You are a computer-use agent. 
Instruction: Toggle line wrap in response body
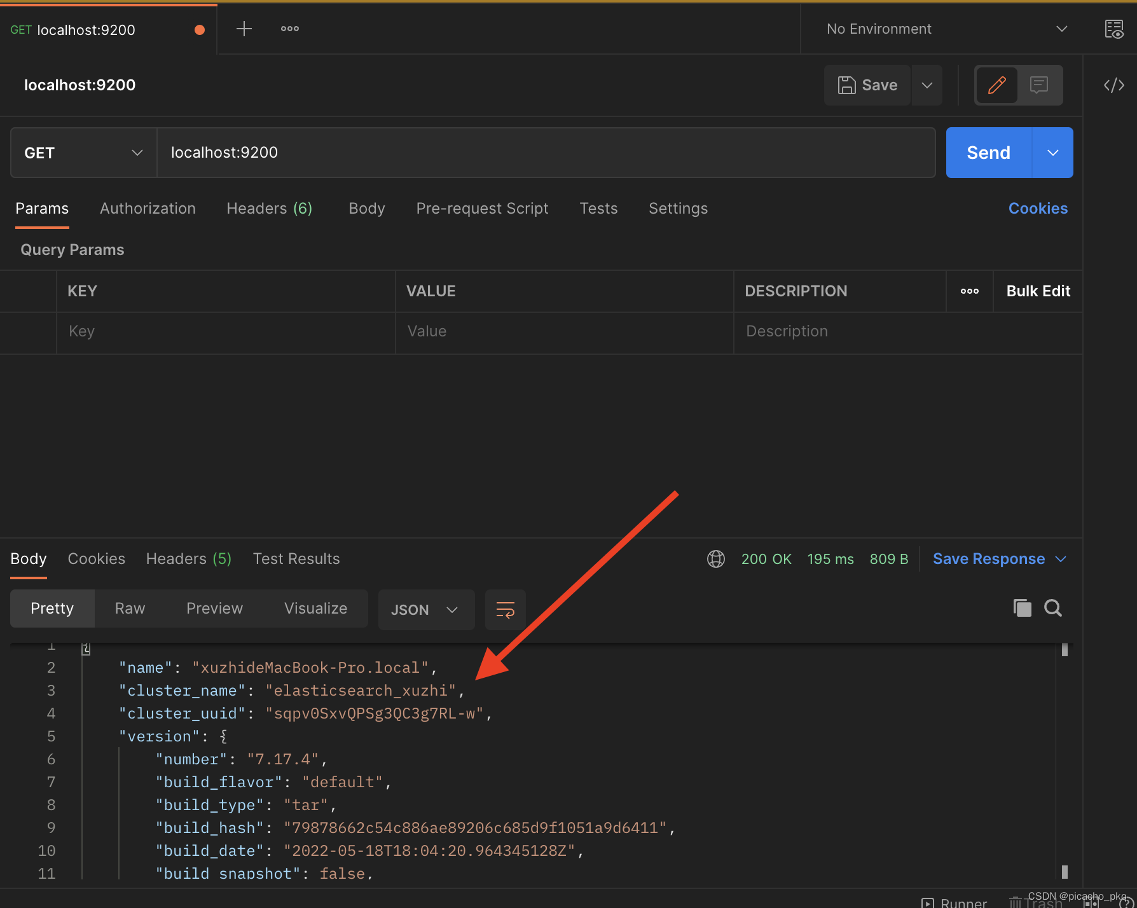(x=505, y=610)
